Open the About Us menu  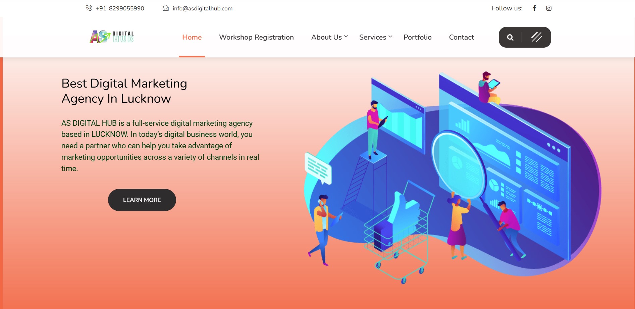326,37
